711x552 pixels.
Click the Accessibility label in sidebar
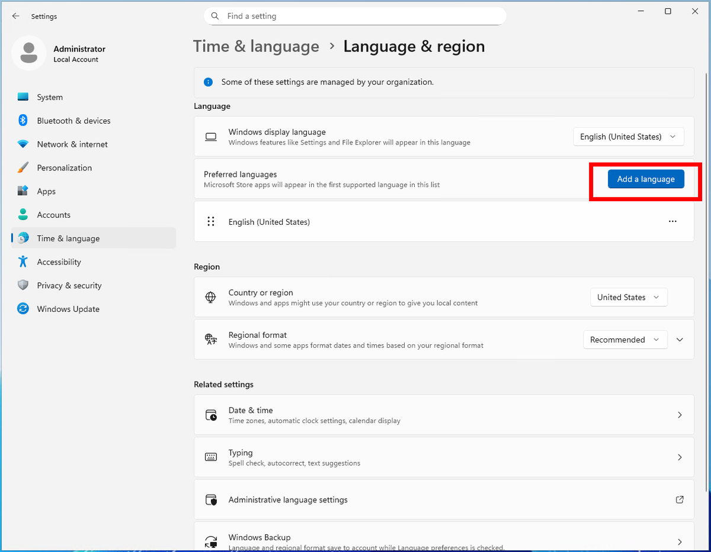click(x=59, y=262)
